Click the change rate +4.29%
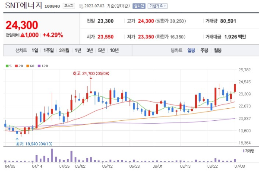 53,35
